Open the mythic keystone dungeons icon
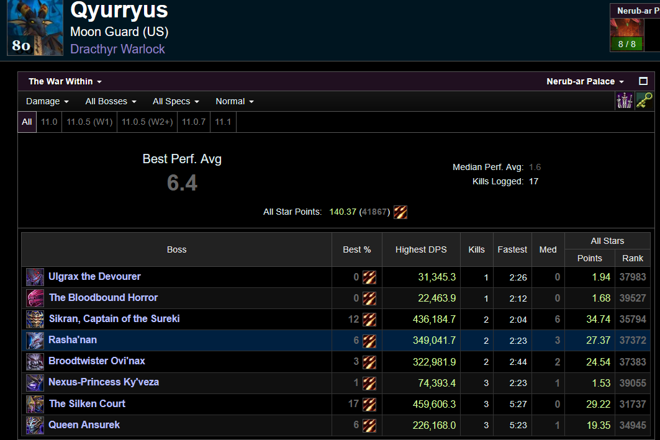This screenshot has width=660, height=440. (644, 101)
